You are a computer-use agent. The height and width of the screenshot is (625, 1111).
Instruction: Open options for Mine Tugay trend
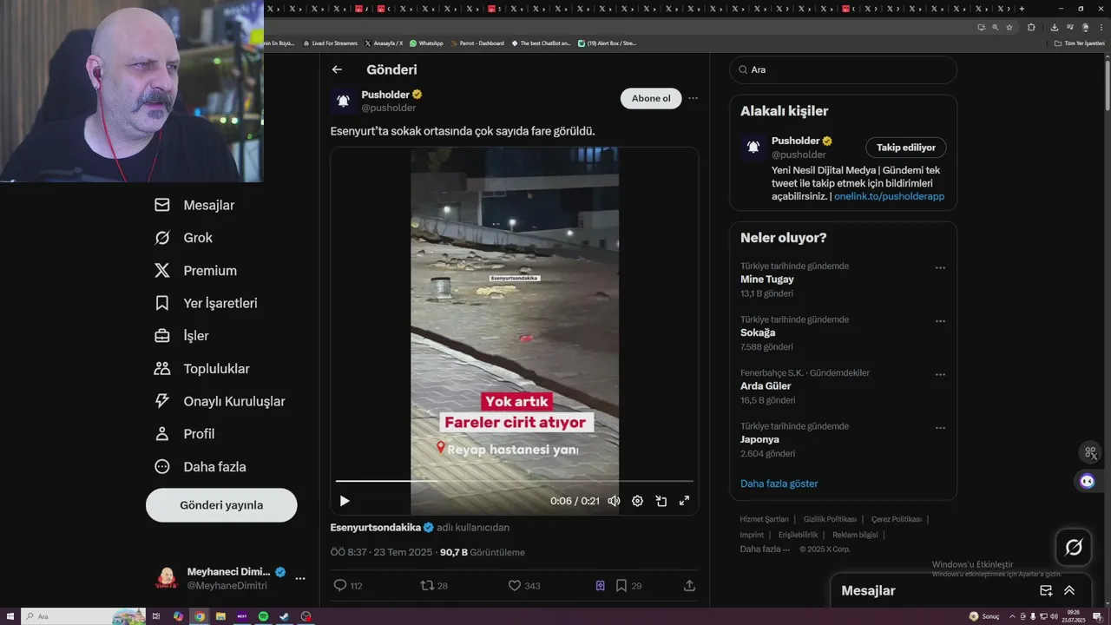(x=940, y=268)
